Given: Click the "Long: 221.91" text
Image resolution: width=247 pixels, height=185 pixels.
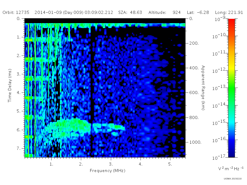Looking at the screenshot, I should pyautogui.click(x=229, y=12).
